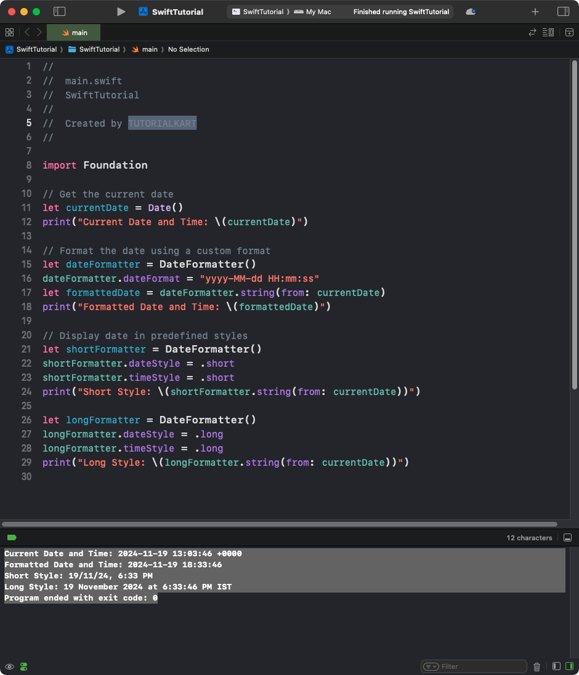This screenshot has height=675, width=579.
Task: Go forward with the navigation forward arrow
Action: (38, 32)
